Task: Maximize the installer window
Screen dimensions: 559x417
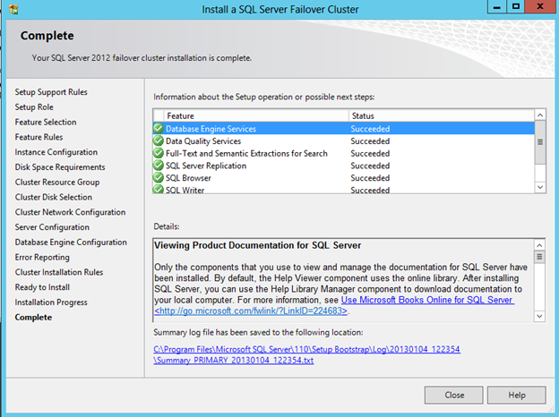Action: pyautogui.click(x=515, y=7)
